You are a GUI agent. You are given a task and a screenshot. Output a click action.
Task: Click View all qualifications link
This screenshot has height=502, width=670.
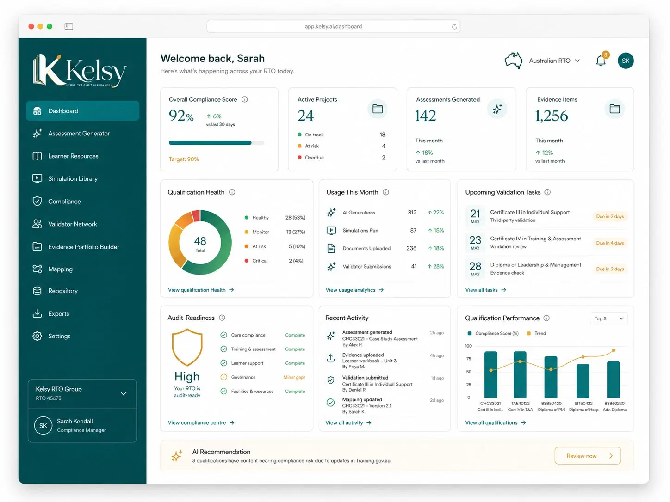tap(495, 422)
